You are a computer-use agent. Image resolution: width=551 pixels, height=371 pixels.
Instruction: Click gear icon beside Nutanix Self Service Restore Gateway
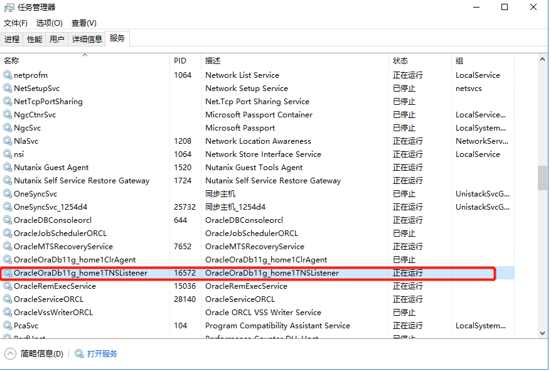[x=8, y=180]
